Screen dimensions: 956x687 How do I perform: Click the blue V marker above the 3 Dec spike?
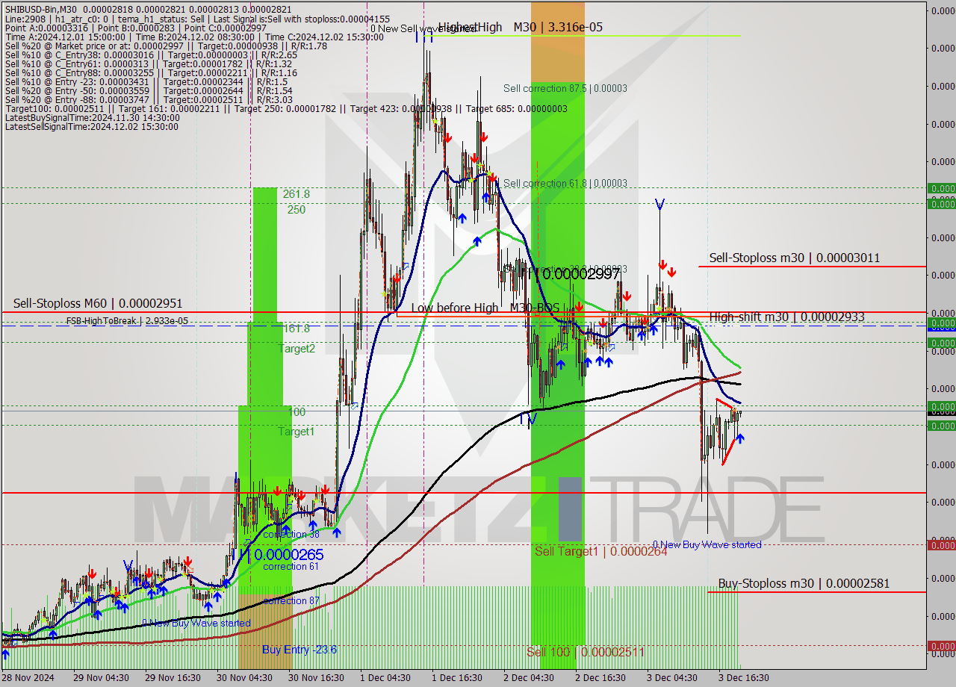click(659, 204)
